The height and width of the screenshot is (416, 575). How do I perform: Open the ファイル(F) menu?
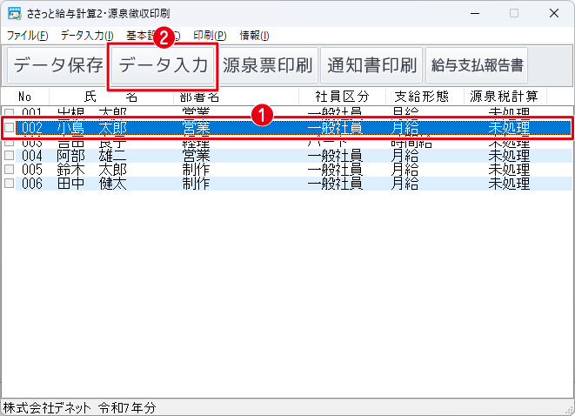click(x=28, y=35)
